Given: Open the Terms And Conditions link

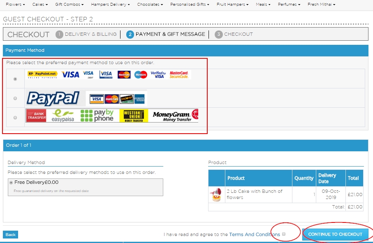Looking at the screenshot, I should (x=254, y=234).
